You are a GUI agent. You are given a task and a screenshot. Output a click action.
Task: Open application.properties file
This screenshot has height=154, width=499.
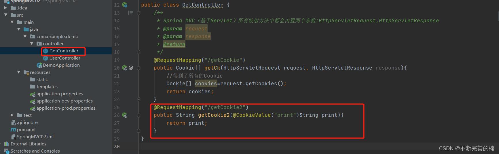tap(60, 94)
